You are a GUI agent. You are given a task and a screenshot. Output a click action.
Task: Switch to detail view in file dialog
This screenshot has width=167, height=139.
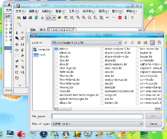tap(159, 43)
